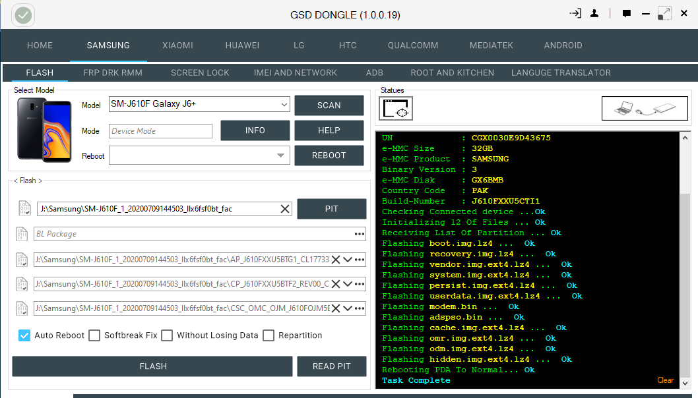Browse BL Package with ellipsis icon
The width and height of the screenshot is (698, 398).
360,234
